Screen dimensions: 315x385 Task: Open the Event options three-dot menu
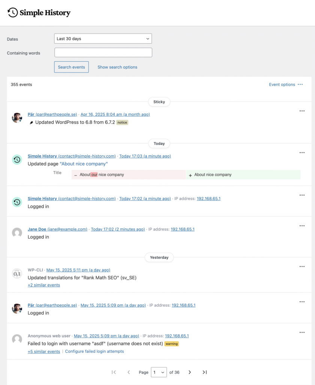(300, 85)
